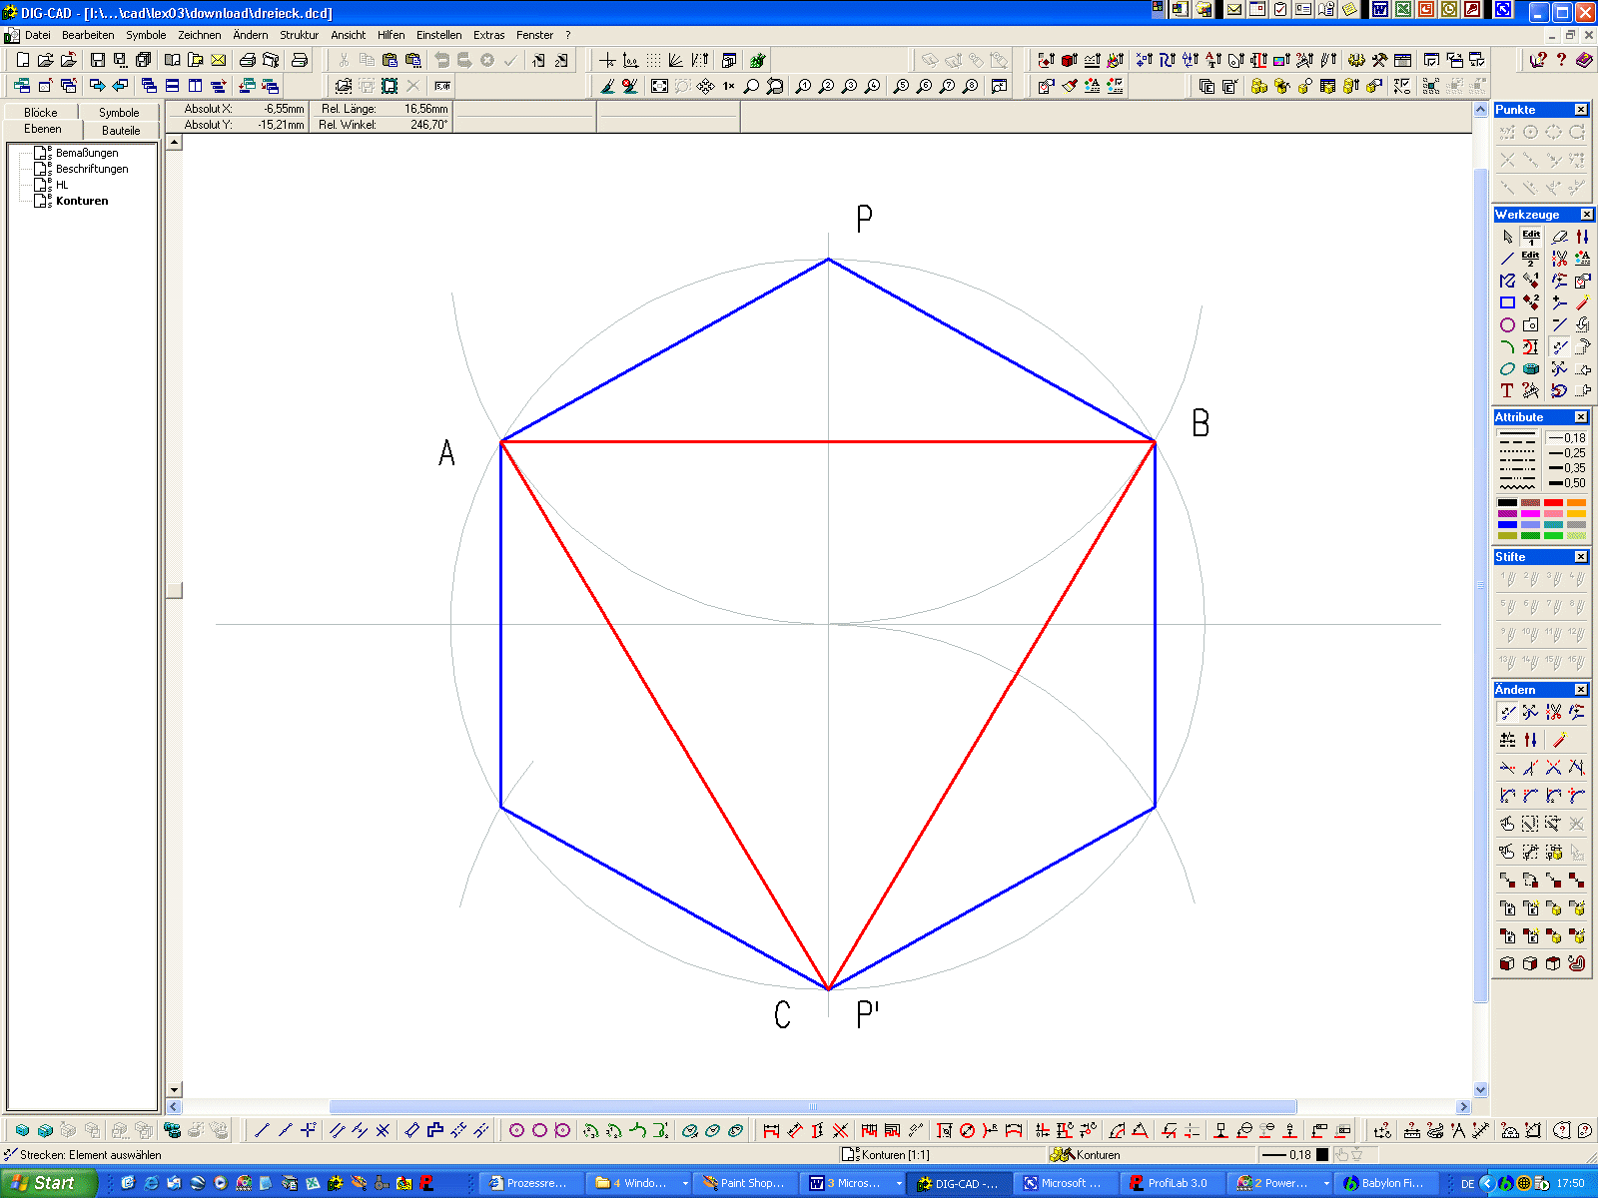The width and height of the screenshot is (1598, 1198).
Task: Select line width 0,18 in Attribute
Action: pyautogui.click(x=1566, y=438)
